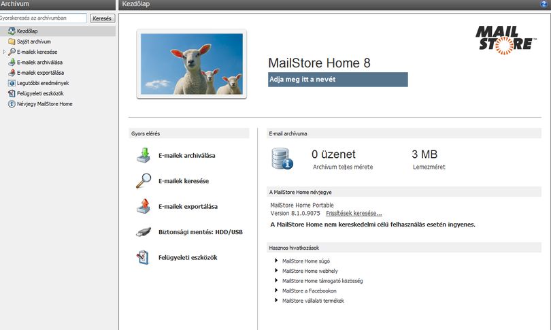Click the Adja meg itt a nevét name field
This screenshot has height=330, width=551.
pos(337,80)
